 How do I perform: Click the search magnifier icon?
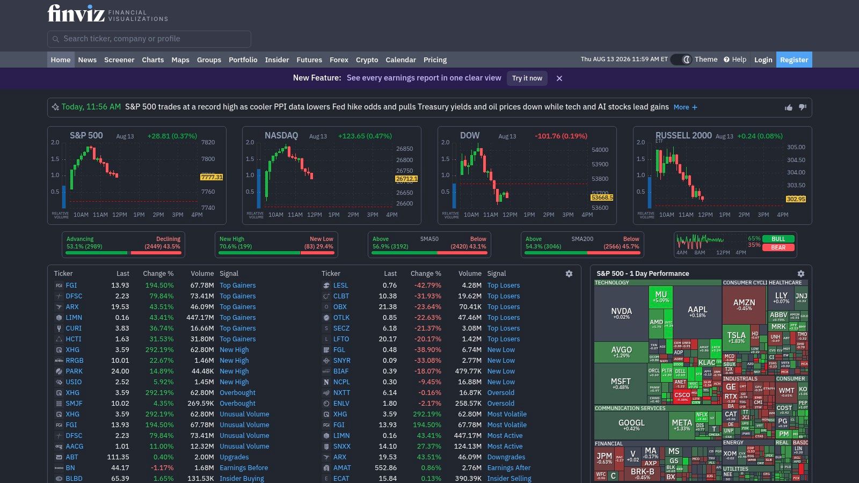(x=56, y=39)
